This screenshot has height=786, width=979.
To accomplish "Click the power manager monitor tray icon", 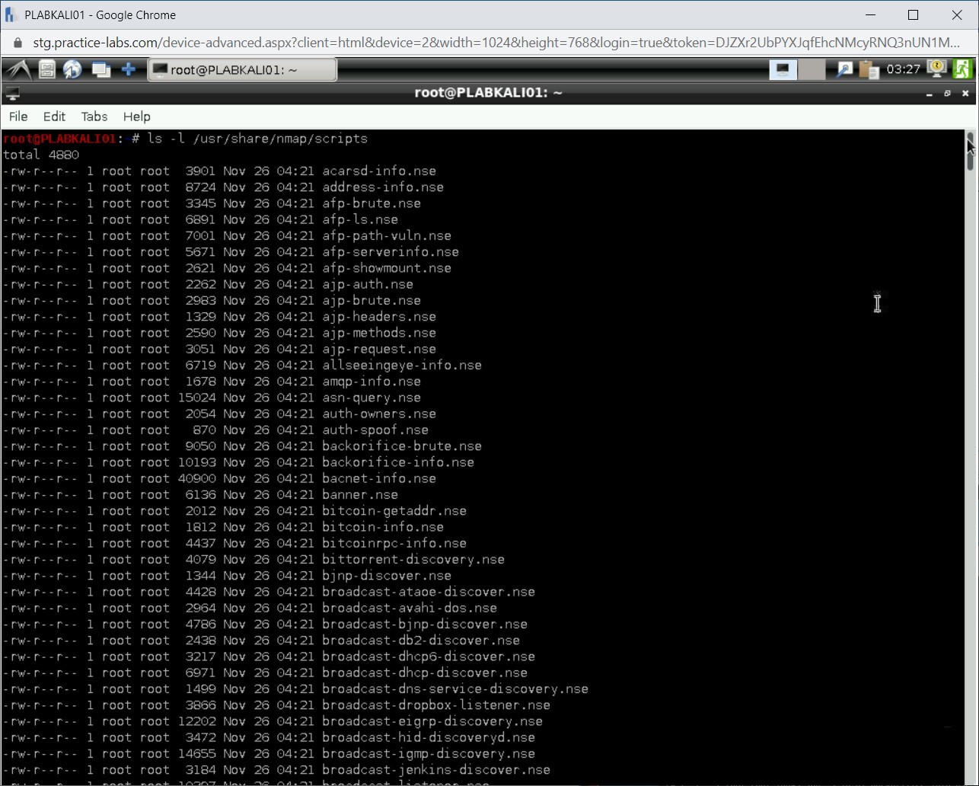I will pos(936,69).
